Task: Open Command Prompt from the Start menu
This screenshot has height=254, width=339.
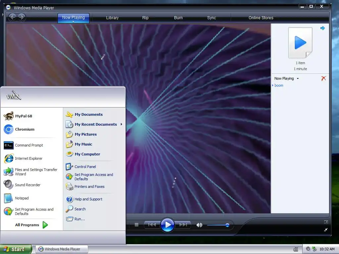Action: (32, 145)
